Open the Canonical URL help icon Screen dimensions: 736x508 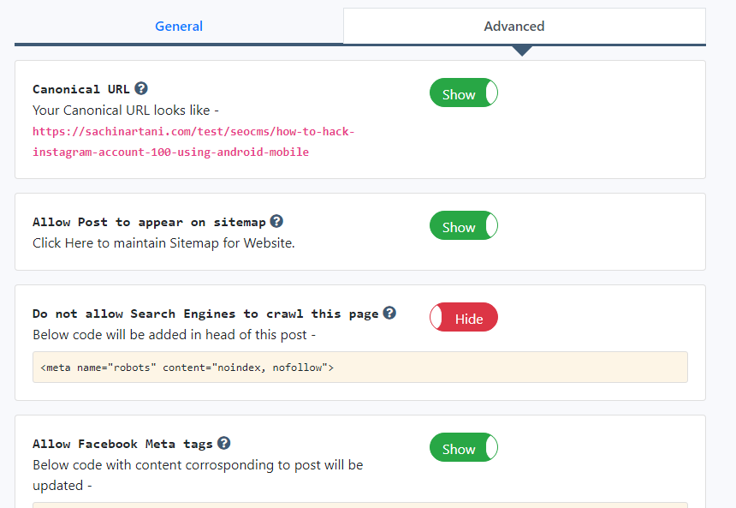(x=141, y=87)
